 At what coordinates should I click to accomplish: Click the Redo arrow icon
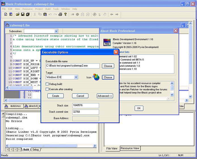click(x=55, y=14)
